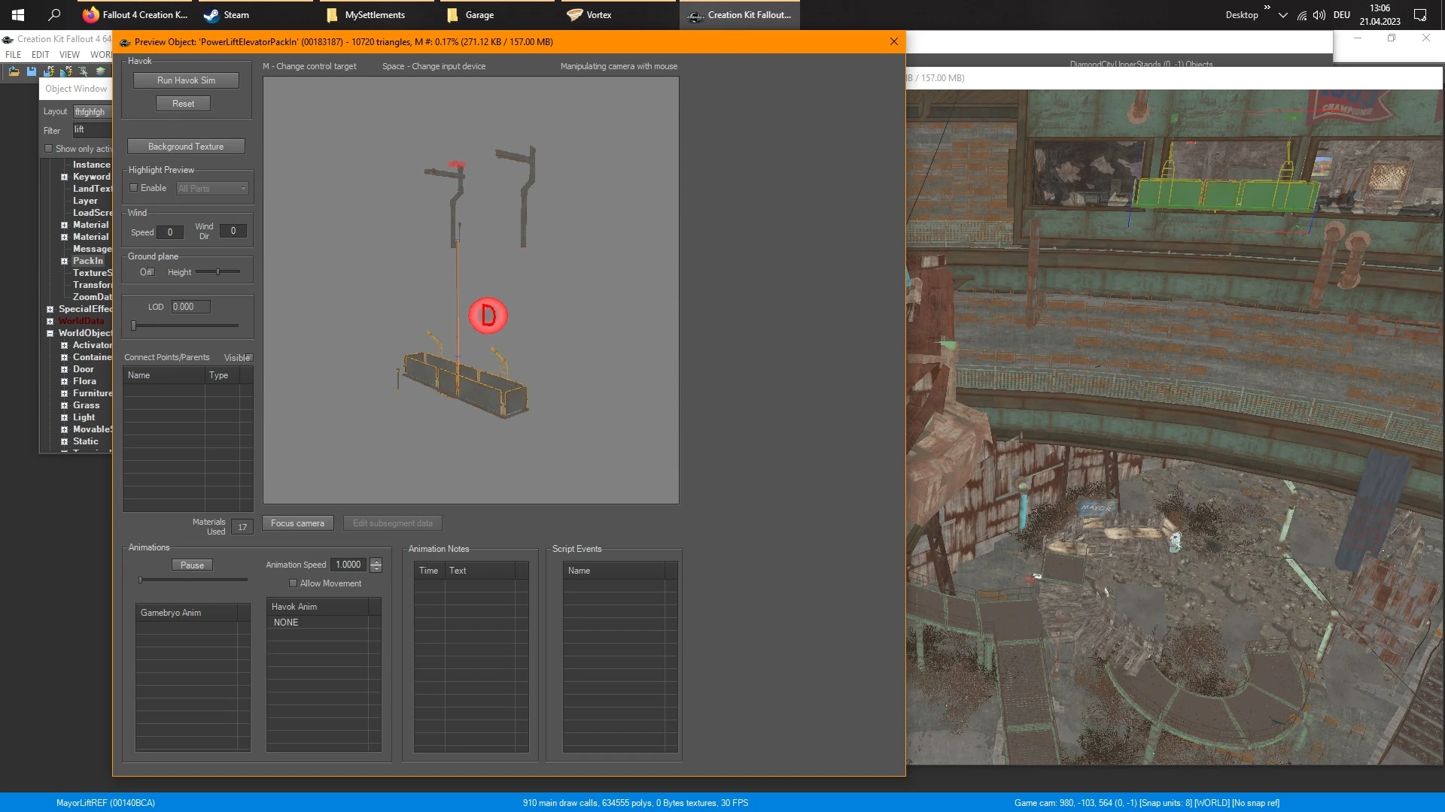Show hidden tray icons chevron
This screenshot has width=1445, height=812.
(1282, 15)
